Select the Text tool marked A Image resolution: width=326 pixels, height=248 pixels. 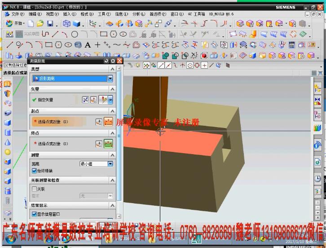[88, 45]
